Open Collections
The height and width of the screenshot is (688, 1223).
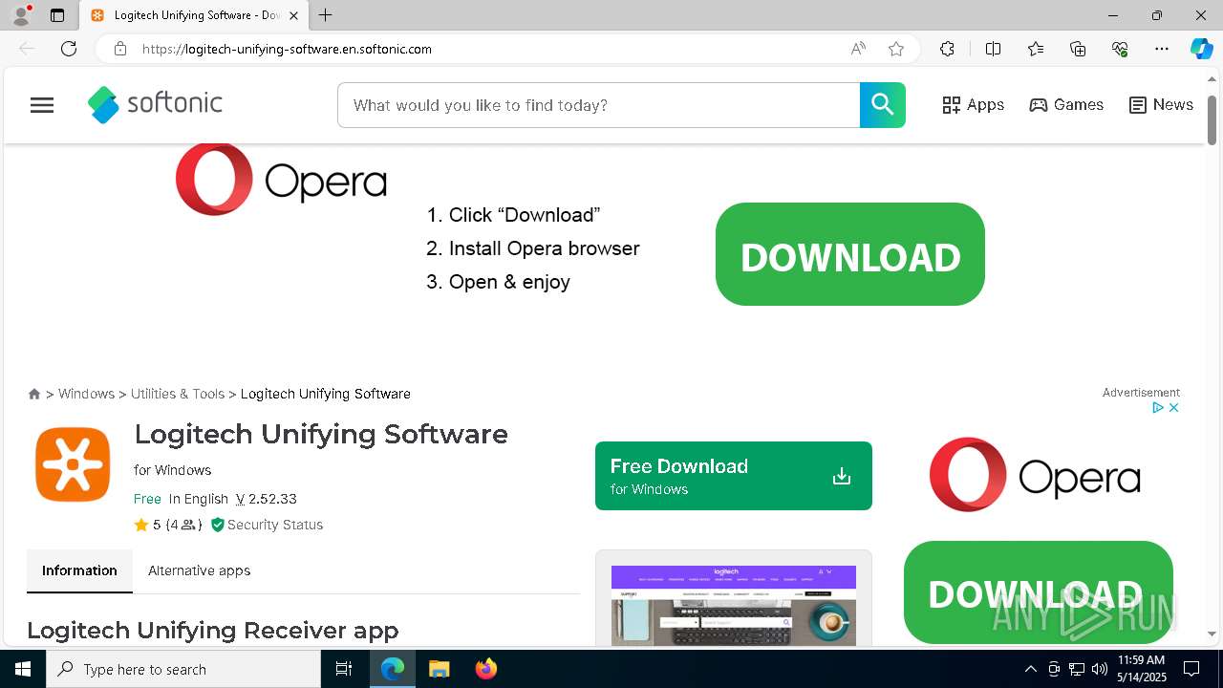click(1078, 49)
